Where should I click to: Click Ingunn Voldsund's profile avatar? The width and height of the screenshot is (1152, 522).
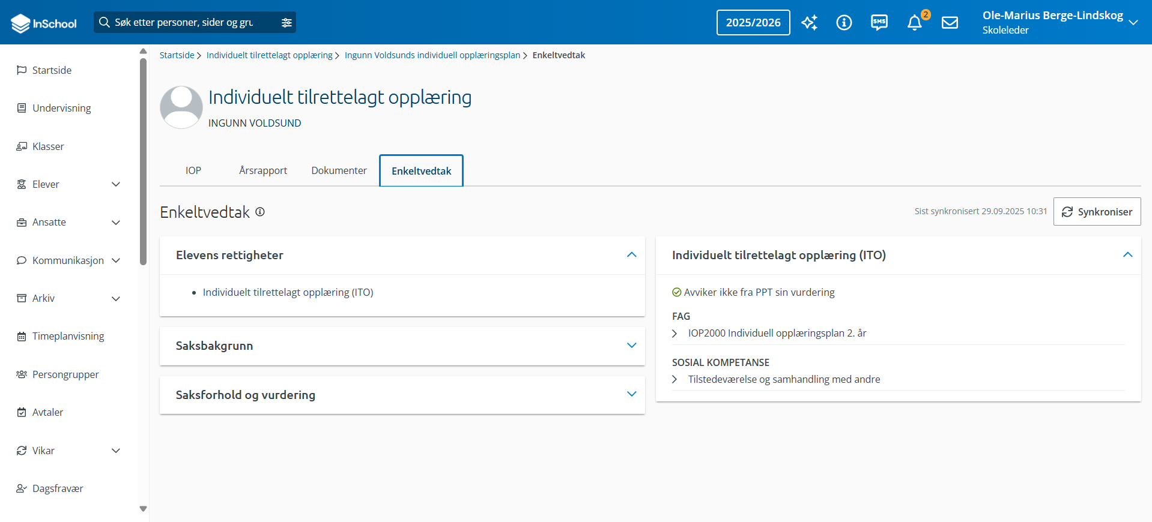(x=181, y=107)
